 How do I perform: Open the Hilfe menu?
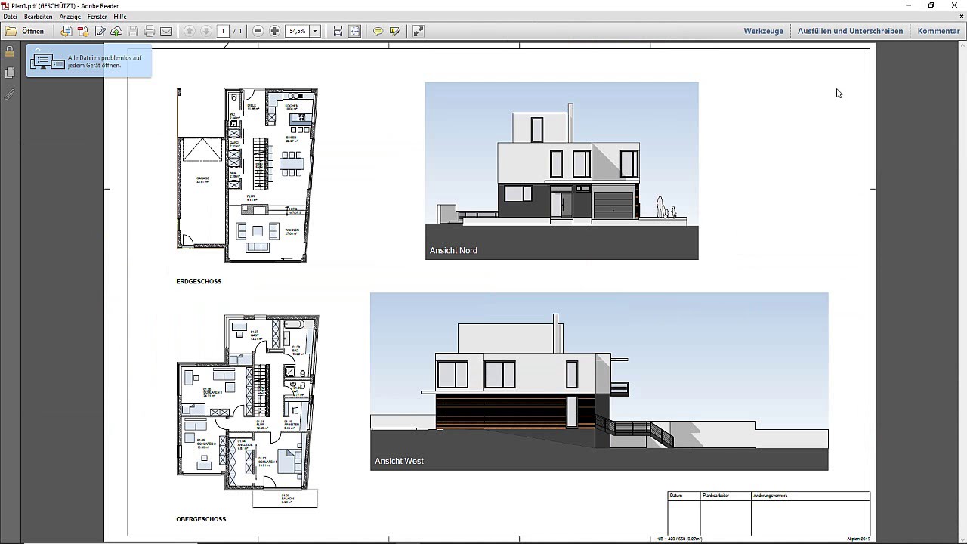tap(120, 16)
